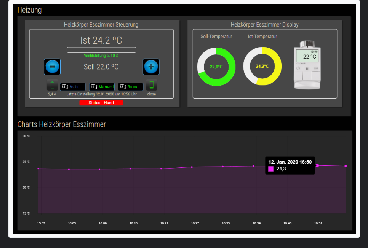Click the first chart data point at 15:57
This screenshot has height=248, width=368.
coord(38,169)
